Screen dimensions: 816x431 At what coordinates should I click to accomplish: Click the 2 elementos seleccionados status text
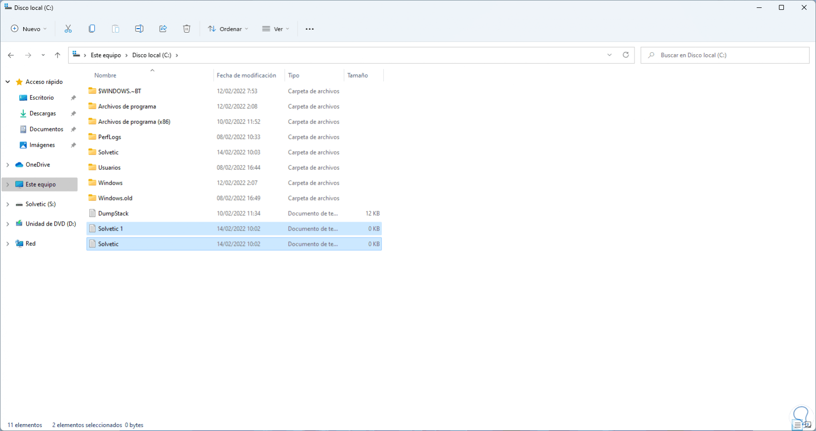click(x=87, y=425)
